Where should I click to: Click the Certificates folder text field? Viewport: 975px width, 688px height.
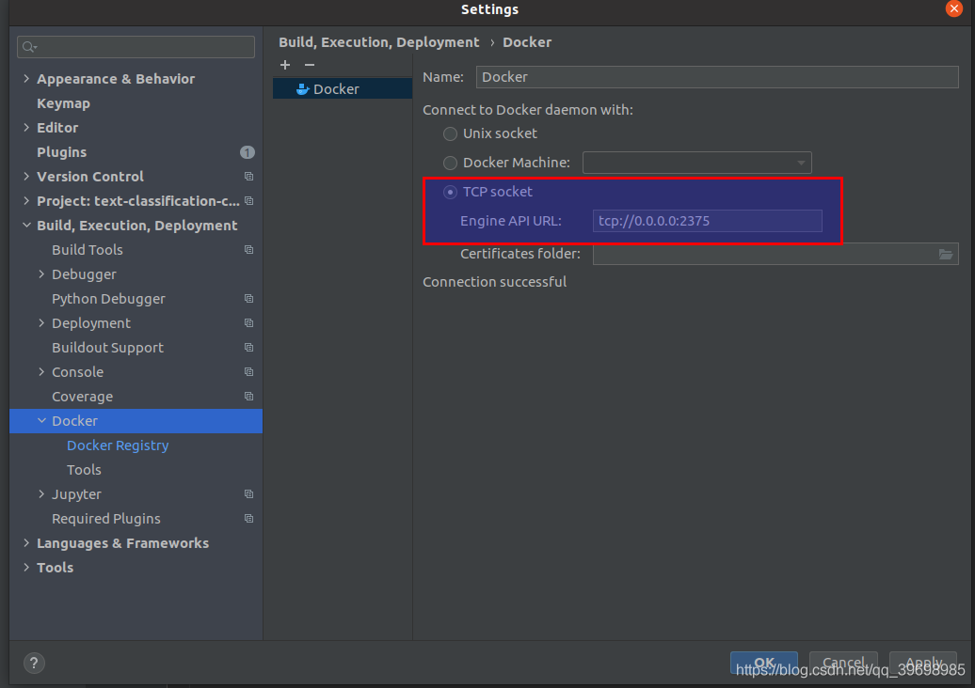tap(775, 254)
